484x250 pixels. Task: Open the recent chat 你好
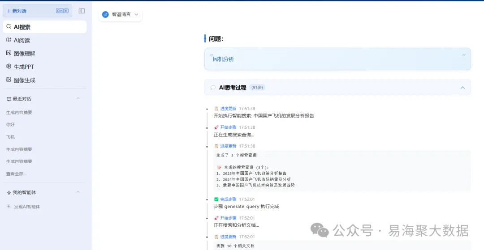coord(10,125)
